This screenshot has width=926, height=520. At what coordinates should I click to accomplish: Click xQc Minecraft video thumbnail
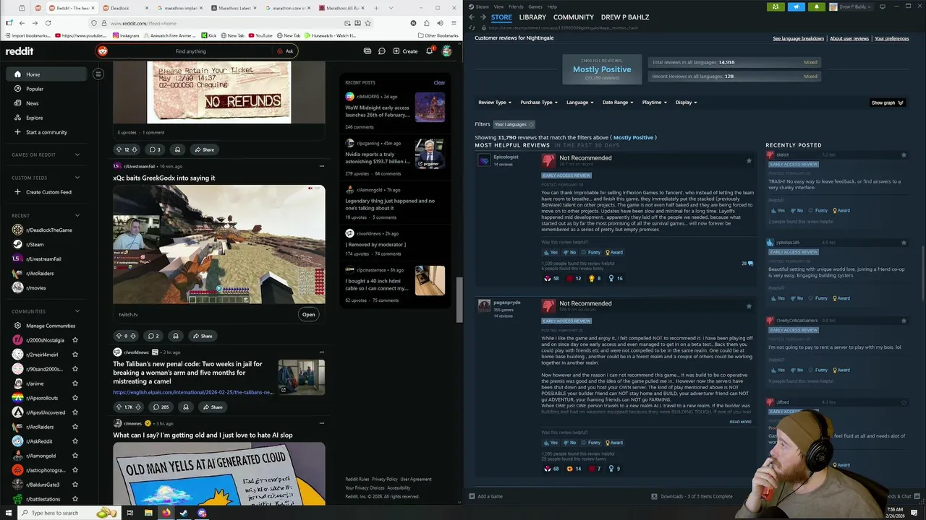pyautogui.click(x=219, y=245)
